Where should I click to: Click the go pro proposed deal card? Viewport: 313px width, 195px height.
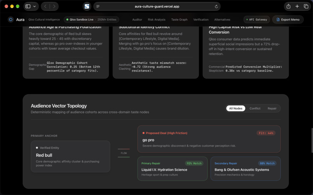[209, 139]
